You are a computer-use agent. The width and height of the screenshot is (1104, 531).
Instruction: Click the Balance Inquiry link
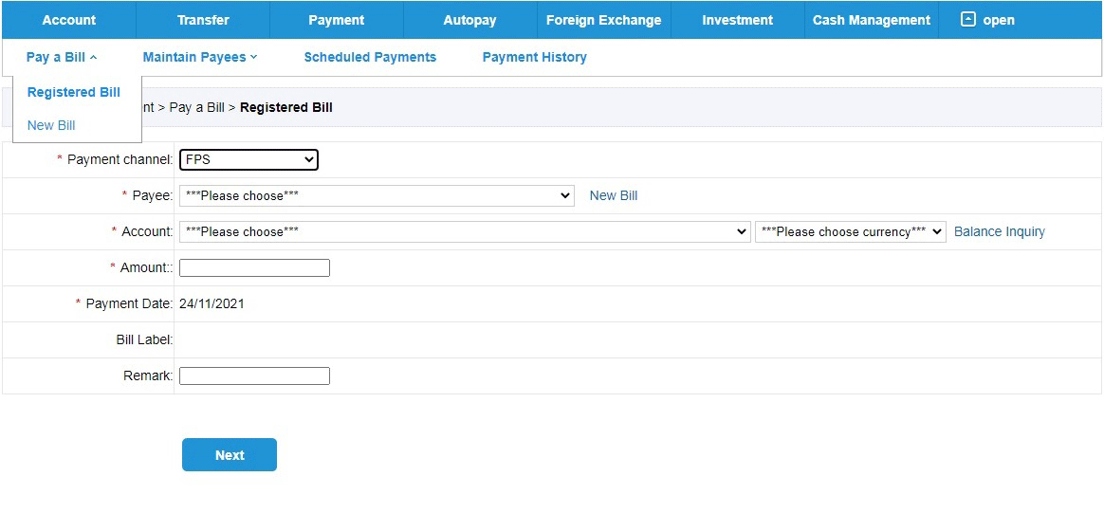coord(999,231)
